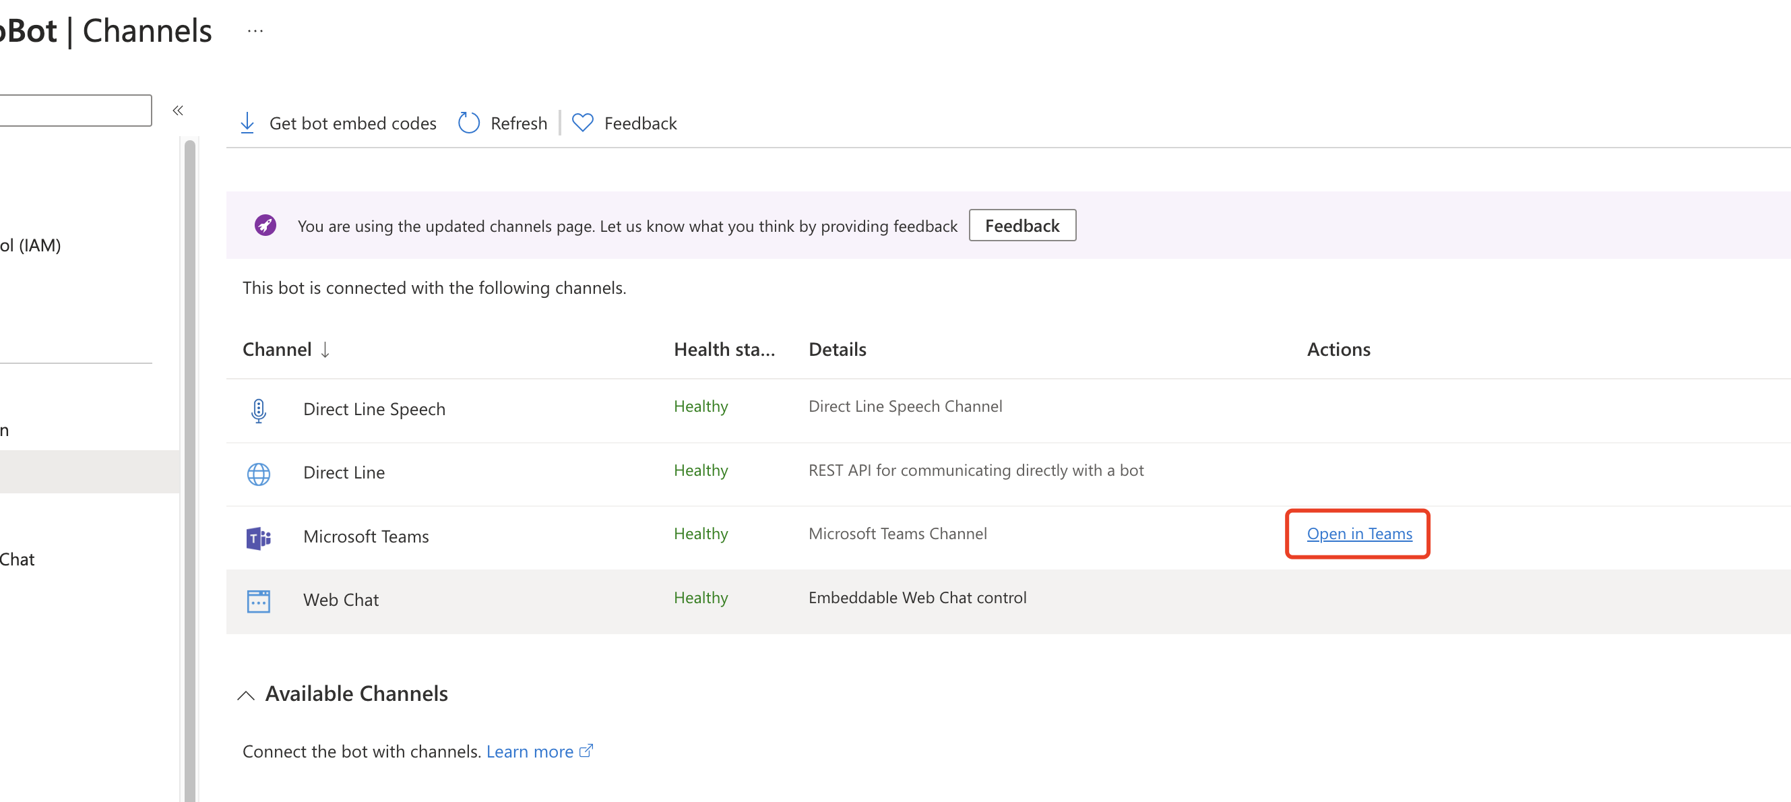This screenshot has height=802, width=1791.
Task: Click Refresh in the command bar
Action: (x=519, y=123)
